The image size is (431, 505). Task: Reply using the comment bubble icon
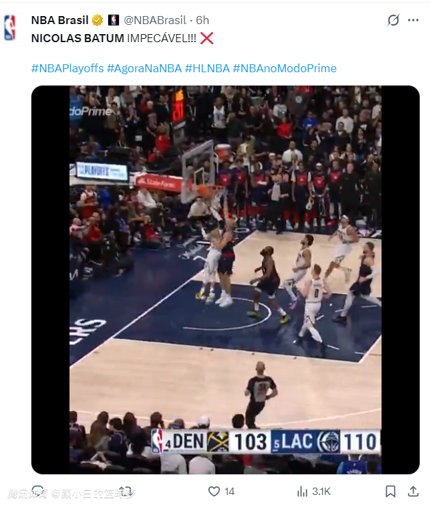point(38,492)
